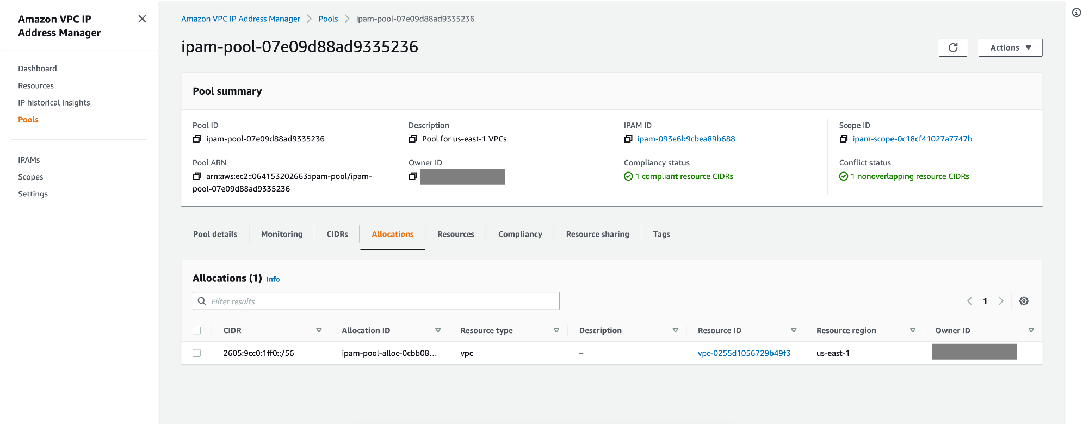Viewport: 1089px width, 425px height.
Task: Click the 1 compliant resource CIDRs status
Action: click(684, 177)
